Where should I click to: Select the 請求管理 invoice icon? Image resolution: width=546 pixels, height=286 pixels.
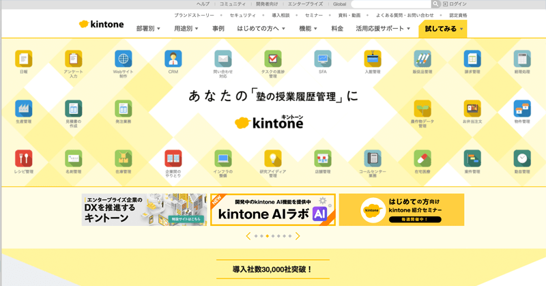[472, 59]
